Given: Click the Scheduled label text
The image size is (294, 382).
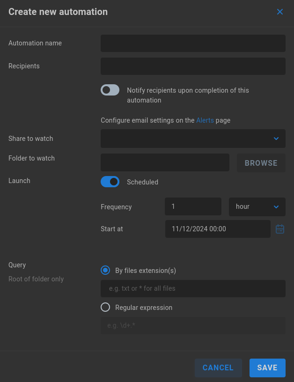Looking at the screenshot, I should pos(142,182).
